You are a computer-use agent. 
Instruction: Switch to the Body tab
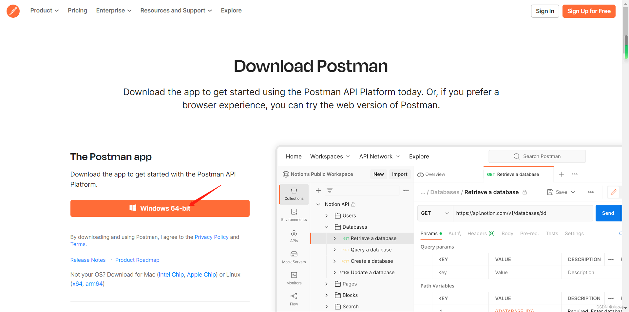click(x=507, y=234)
